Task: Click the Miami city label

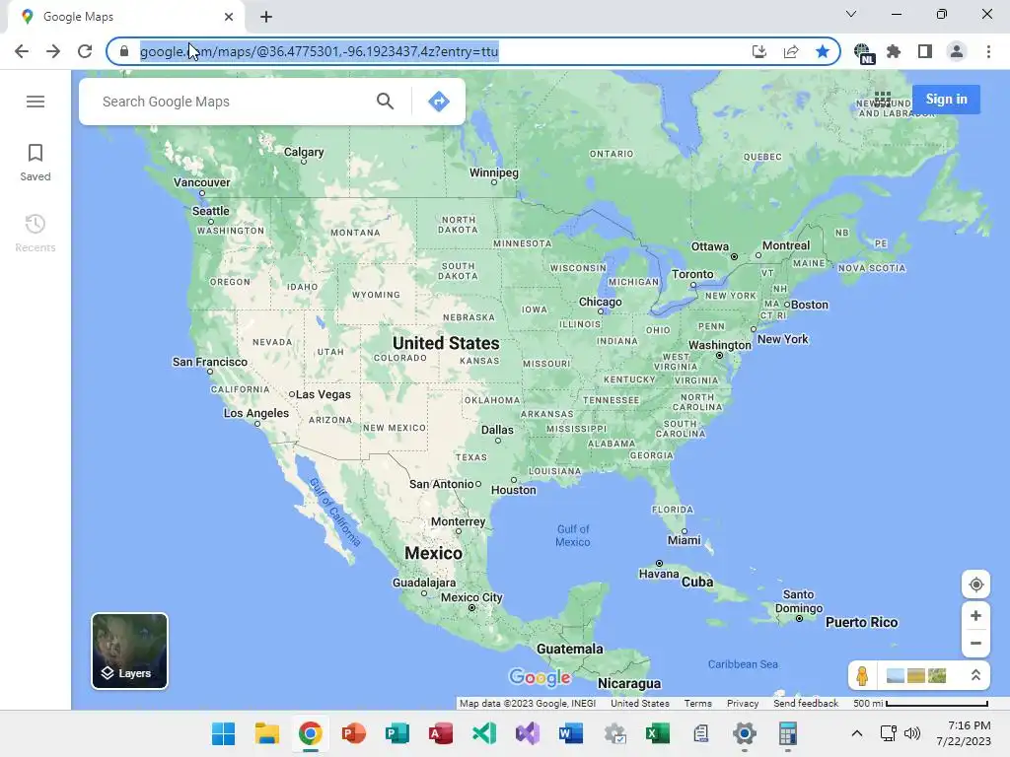Action: 685,540
